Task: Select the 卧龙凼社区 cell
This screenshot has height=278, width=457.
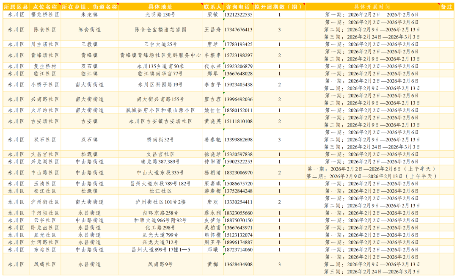Action: click(x=45, y=228)
